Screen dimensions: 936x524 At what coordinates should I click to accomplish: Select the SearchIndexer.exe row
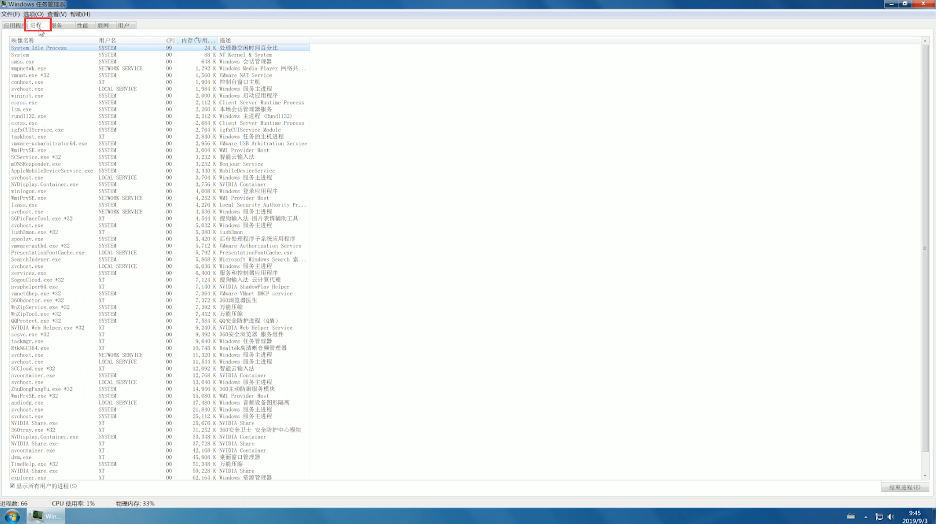(x=159, y=259)
